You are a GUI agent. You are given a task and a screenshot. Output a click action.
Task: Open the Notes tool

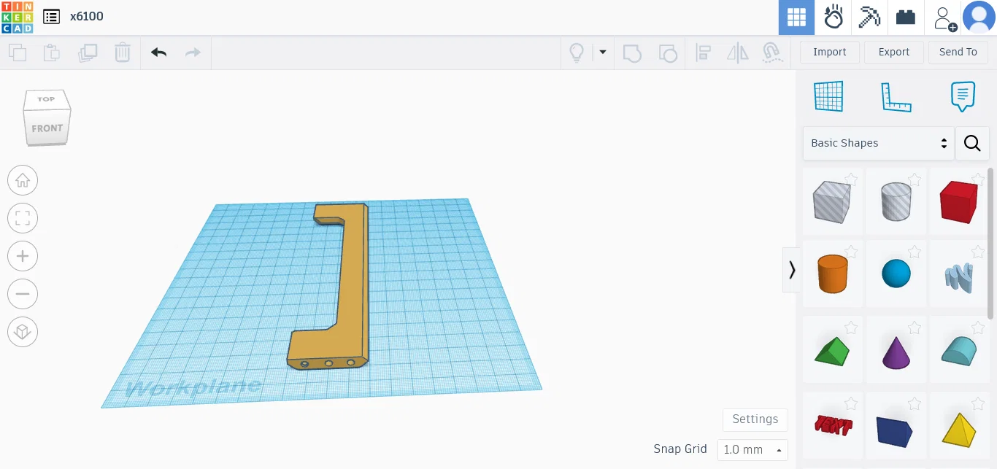(963, 96)
